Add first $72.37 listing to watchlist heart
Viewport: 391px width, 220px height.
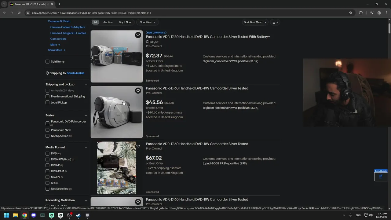(x=138, y=35)
